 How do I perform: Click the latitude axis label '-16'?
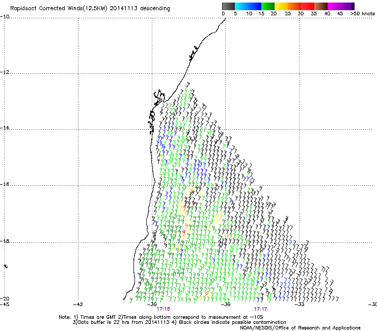pyautogui.click(x=5, y=184)
